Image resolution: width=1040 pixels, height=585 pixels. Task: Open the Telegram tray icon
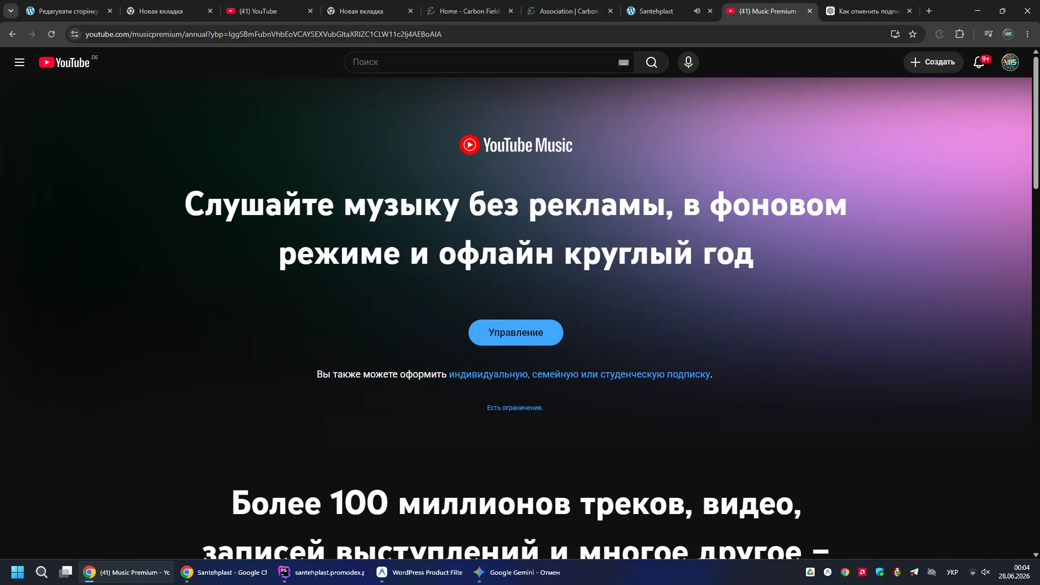click(914, 572)
